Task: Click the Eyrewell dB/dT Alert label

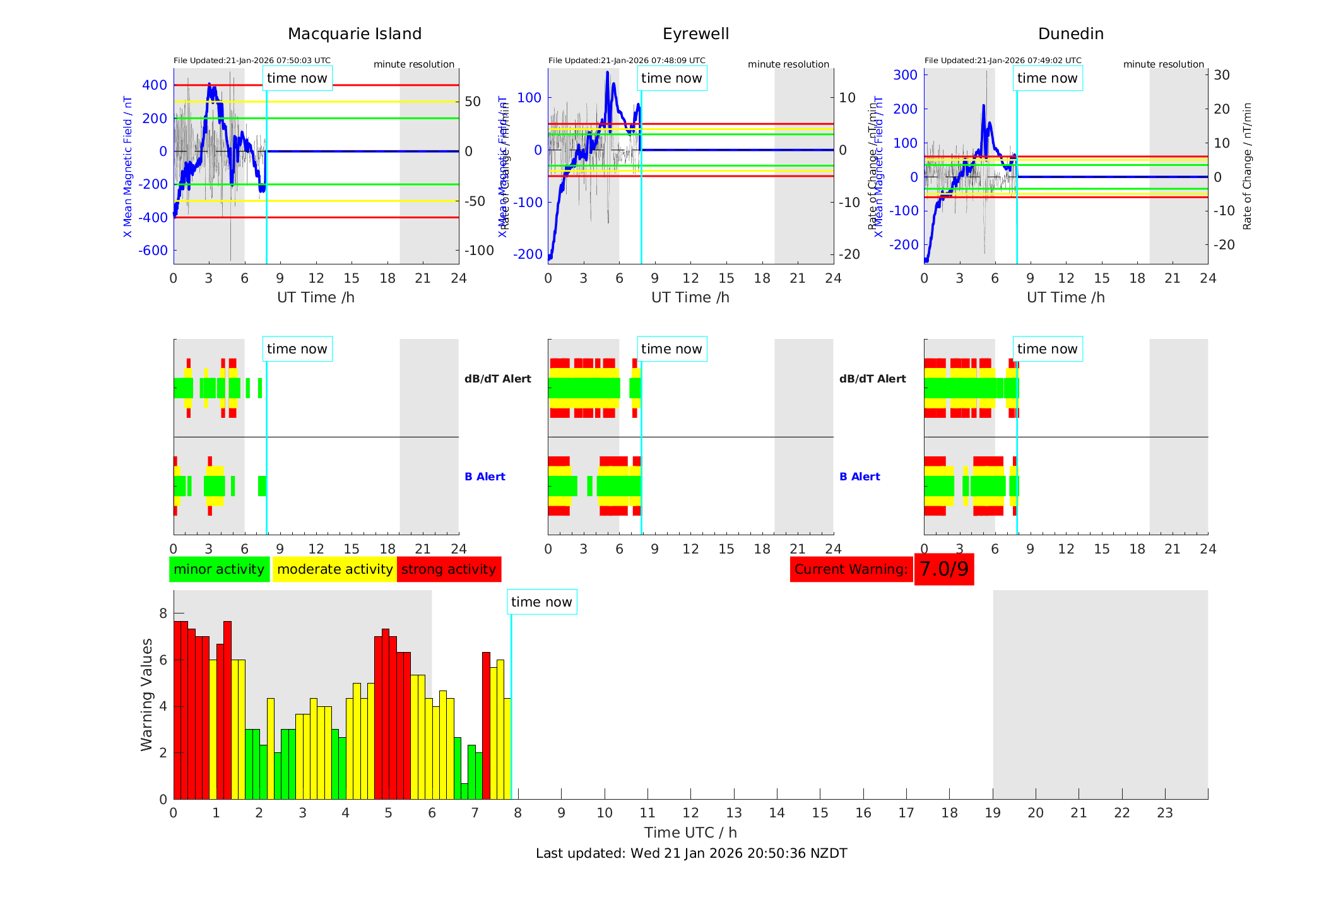Action: pyautogui.click(x=498, y=379)
